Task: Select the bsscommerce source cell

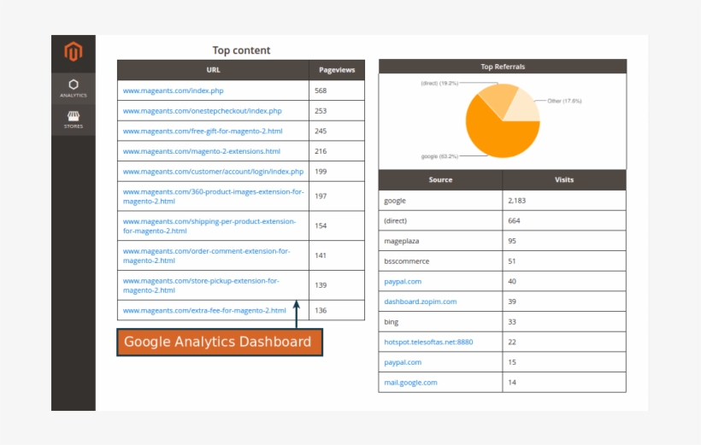Action: [x=440, y=261]
